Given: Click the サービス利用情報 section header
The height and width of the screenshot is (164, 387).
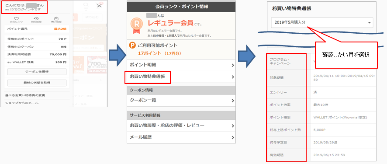Looking at the screenshot, I should click(x=181, y=115).
